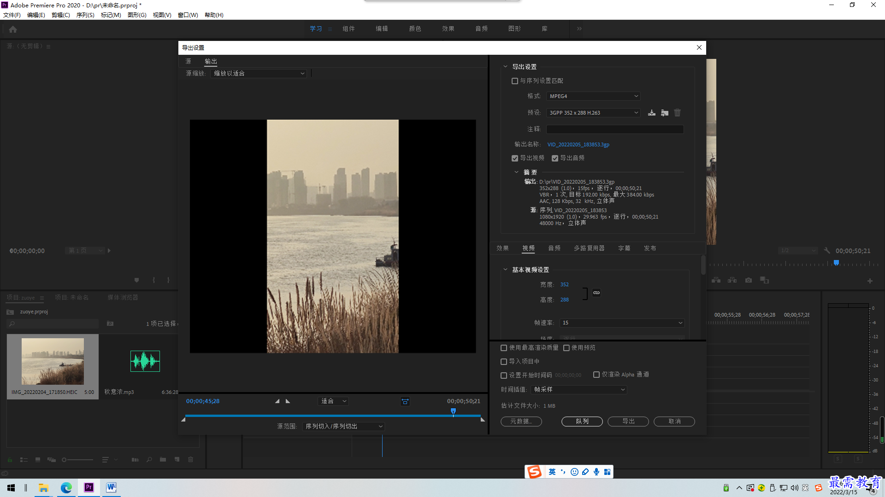Enable 设置开始时间码 checkbox
Image resolution: width=885 pixels, height=497 pixels.
point(504,376)
